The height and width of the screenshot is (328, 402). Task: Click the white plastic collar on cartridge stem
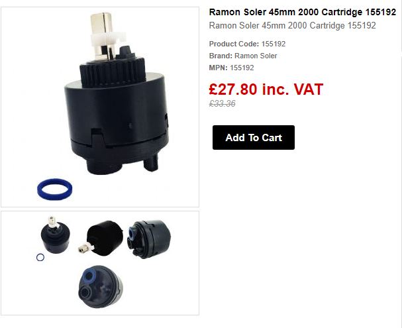pyautogui.click(x=107, y=40)
